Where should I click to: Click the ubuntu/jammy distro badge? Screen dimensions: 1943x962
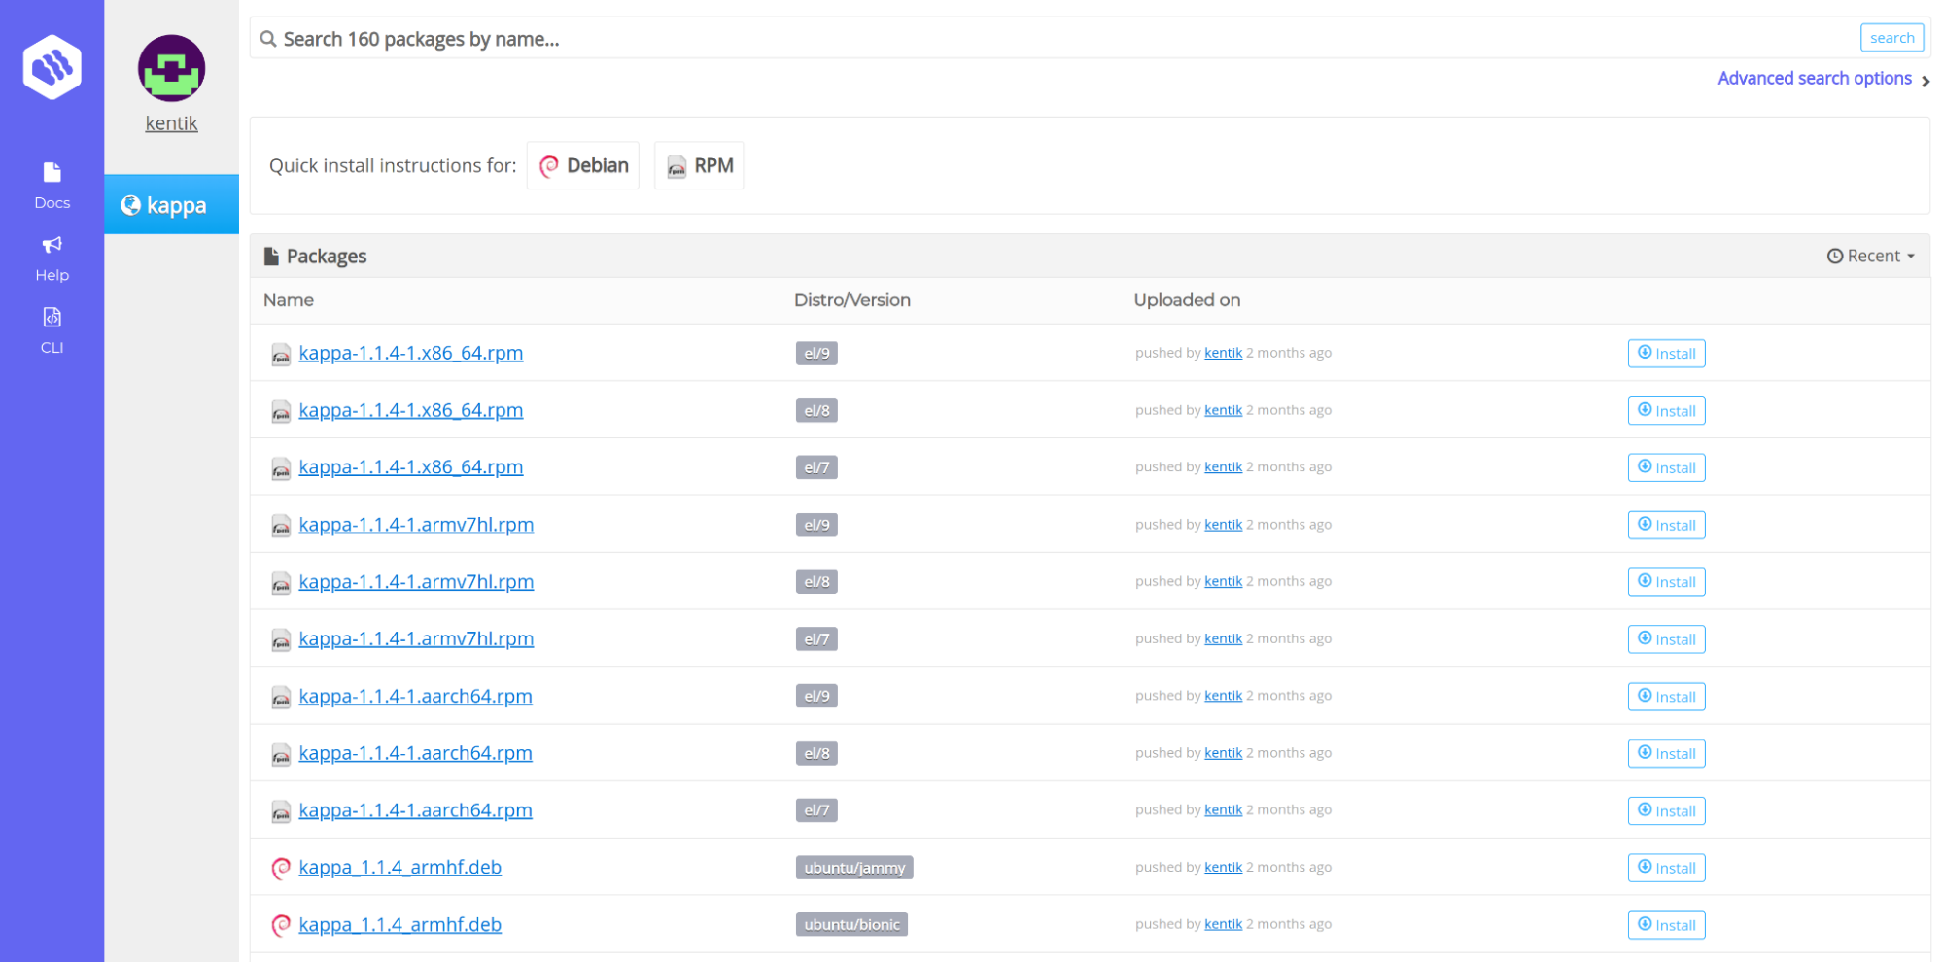854,867
